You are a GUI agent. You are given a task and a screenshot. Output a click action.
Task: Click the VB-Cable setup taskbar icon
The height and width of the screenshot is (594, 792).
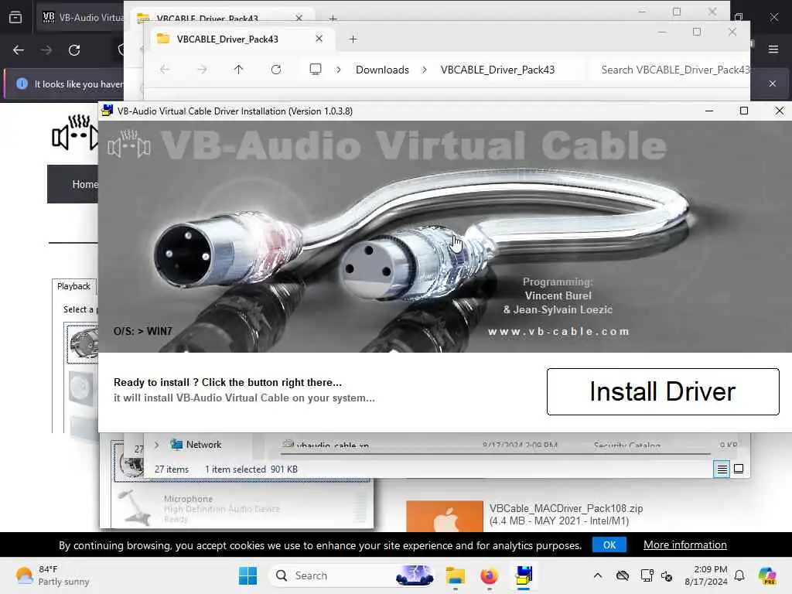pyautogui.click(x=524, y=575)
